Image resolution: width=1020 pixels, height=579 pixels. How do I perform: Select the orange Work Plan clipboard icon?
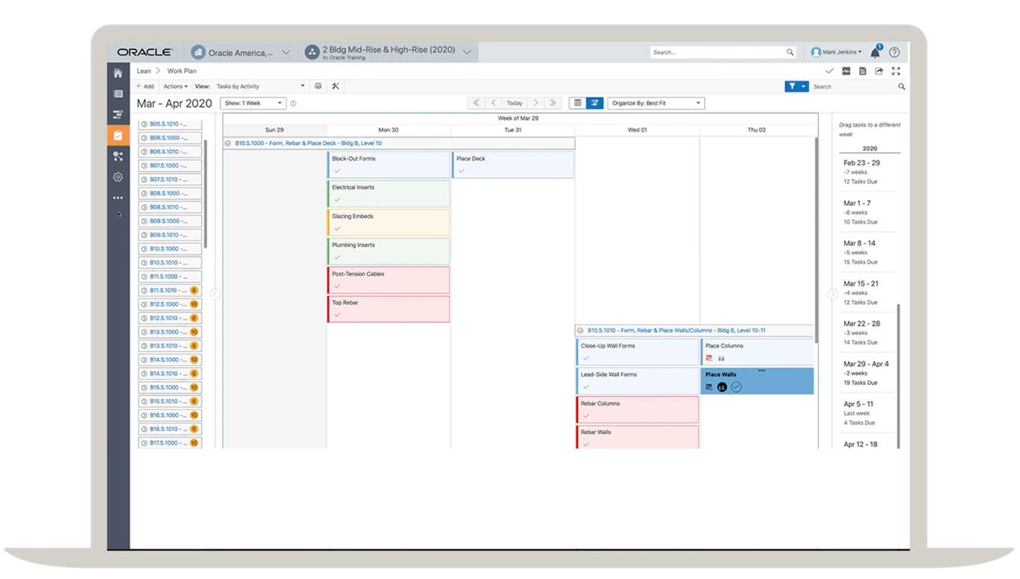[x=118, y=135]
